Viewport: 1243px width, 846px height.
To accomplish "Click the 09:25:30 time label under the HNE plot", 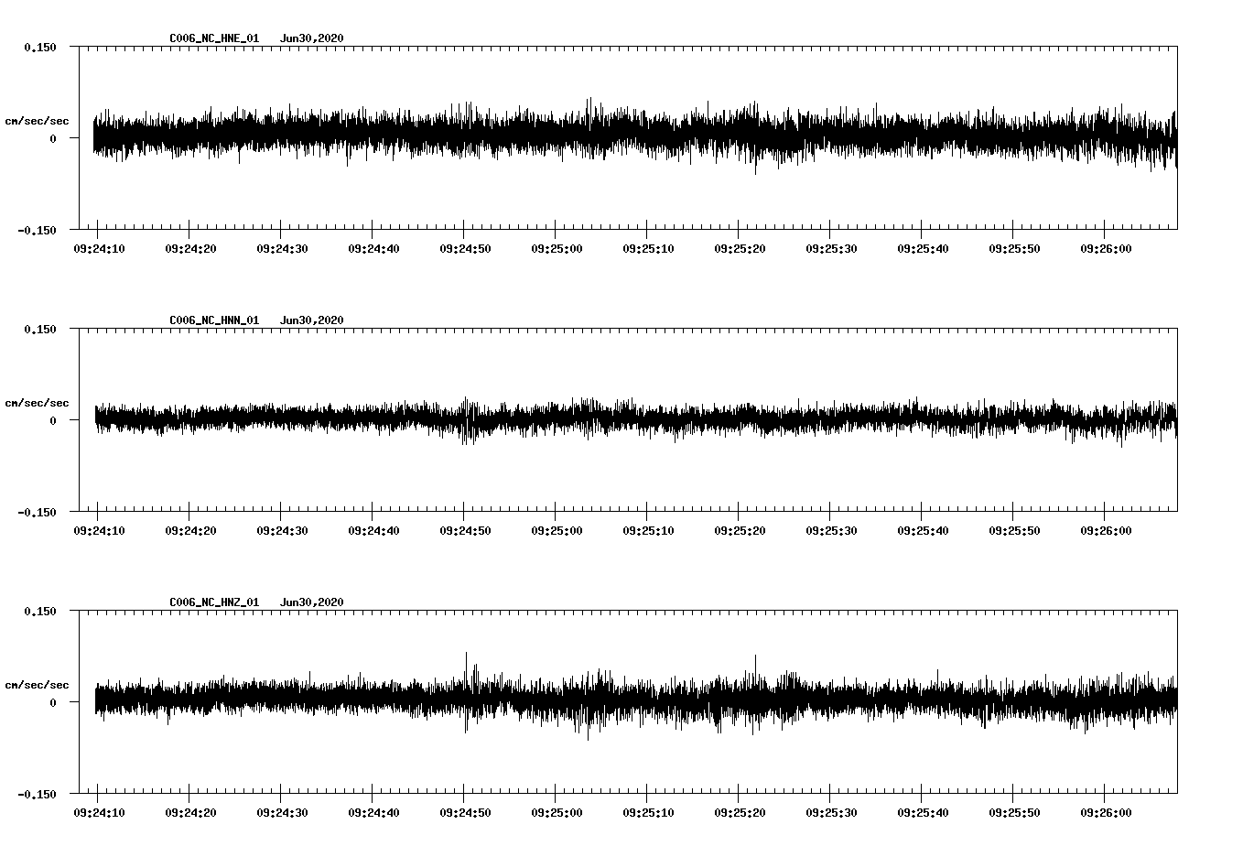I will point(831,249).
